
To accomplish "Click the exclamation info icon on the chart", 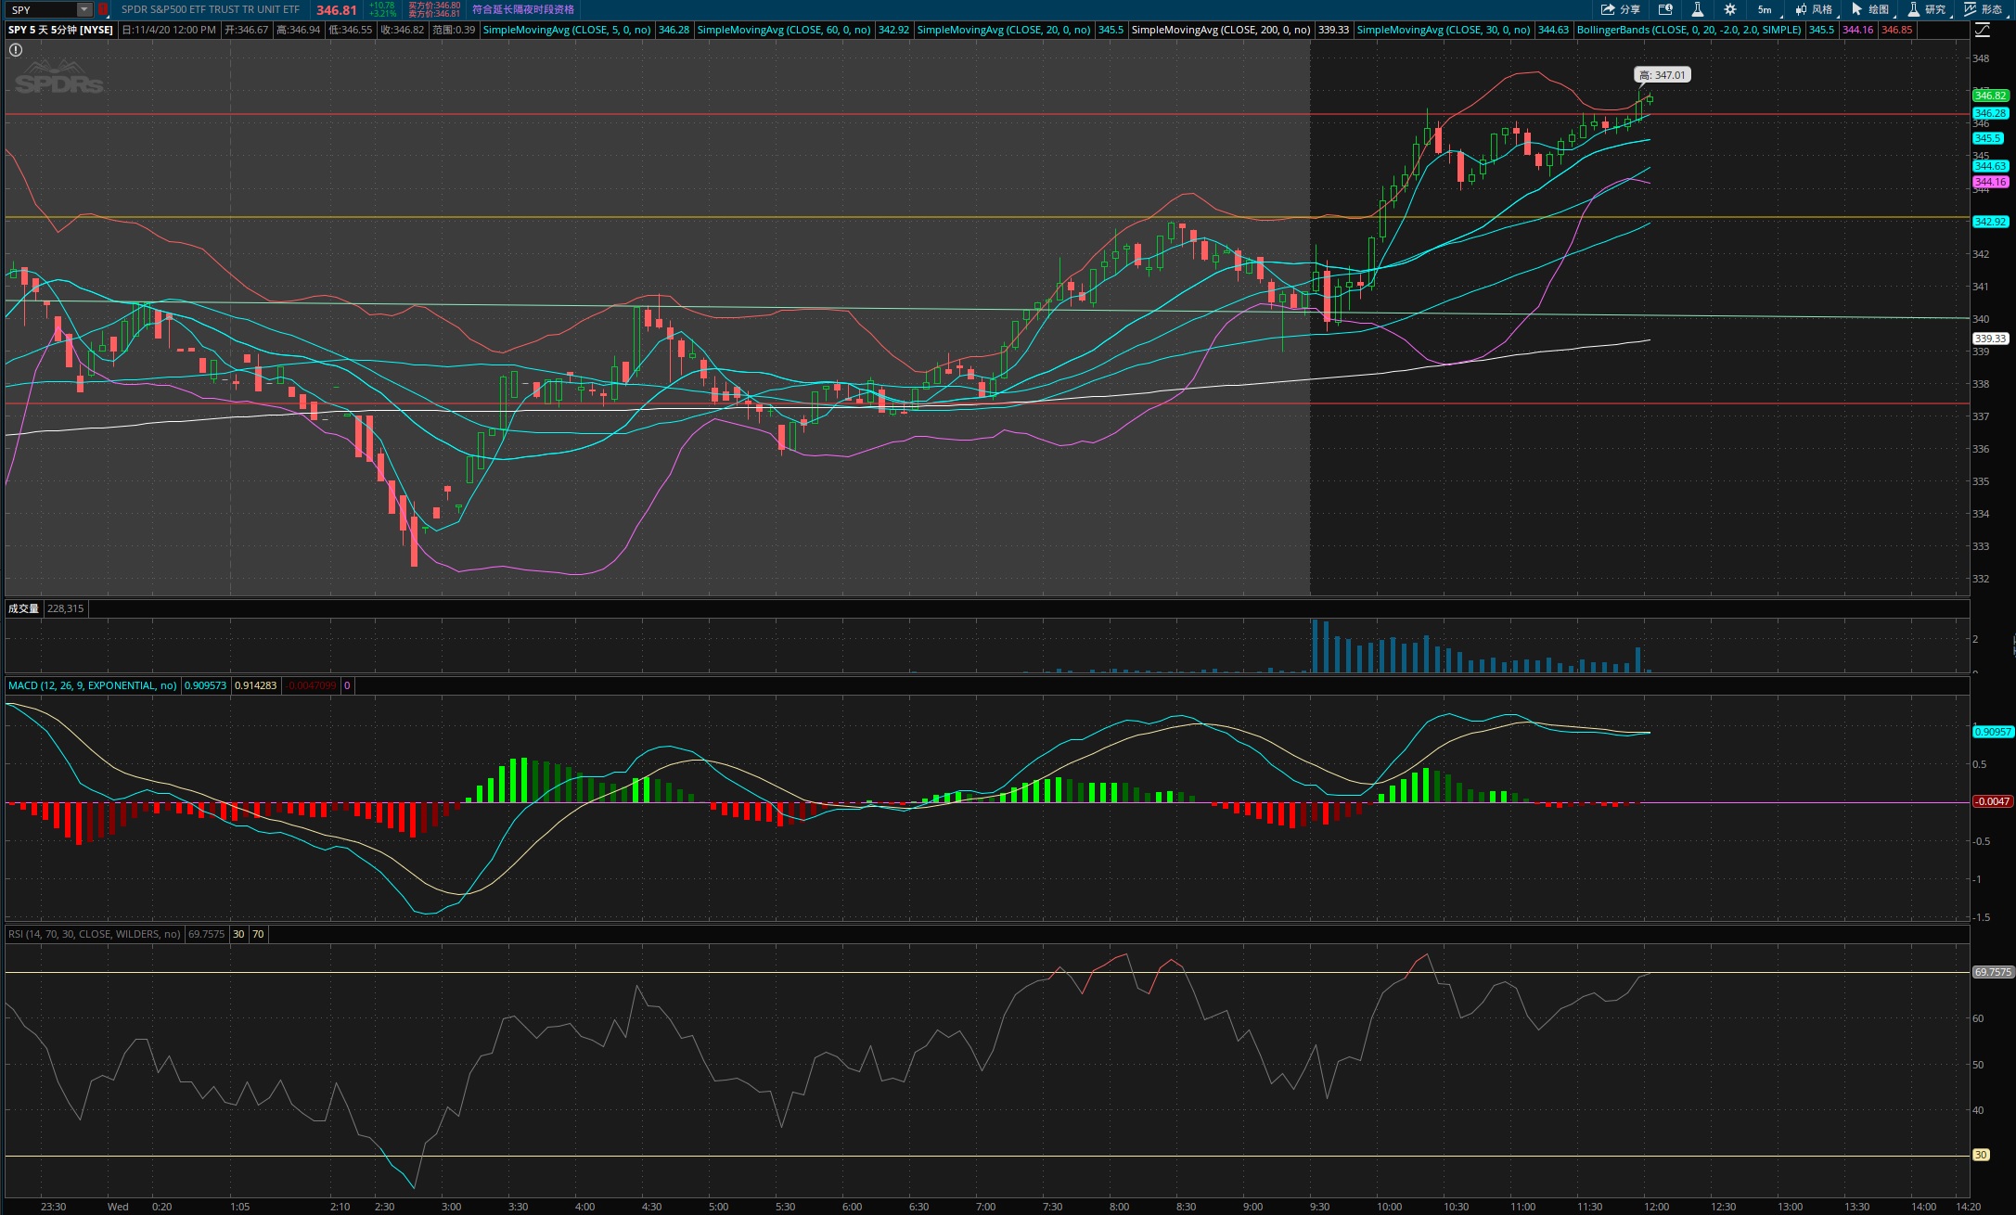I will point(16,50).
